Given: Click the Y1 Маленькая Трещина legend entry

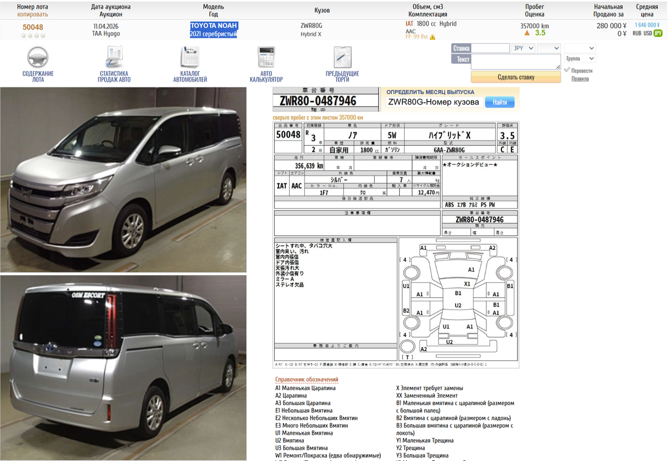Looking at the screenshot, I should pos(425,440).
